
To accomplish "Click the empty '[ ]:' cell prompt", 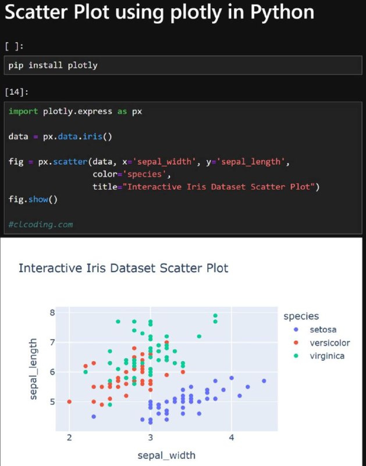I will [x=14, y=46].
